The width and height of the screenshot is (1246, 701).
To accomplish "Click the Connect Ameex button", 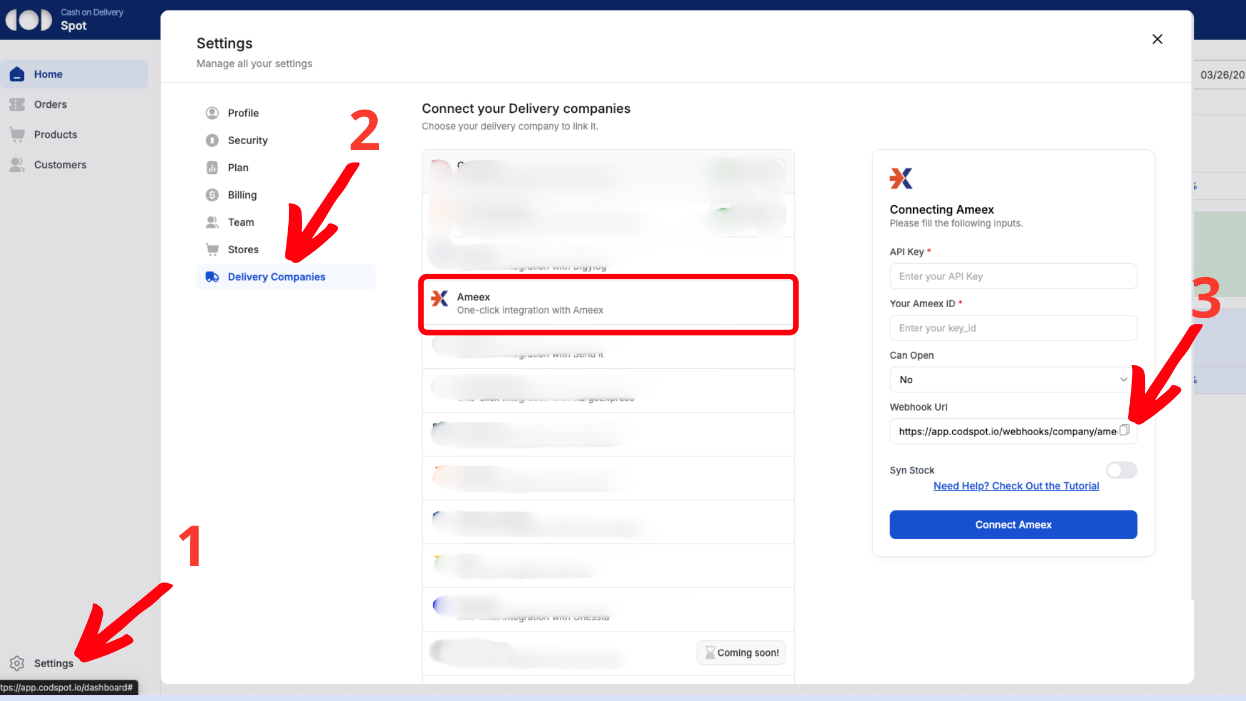I will point(1012,524).
